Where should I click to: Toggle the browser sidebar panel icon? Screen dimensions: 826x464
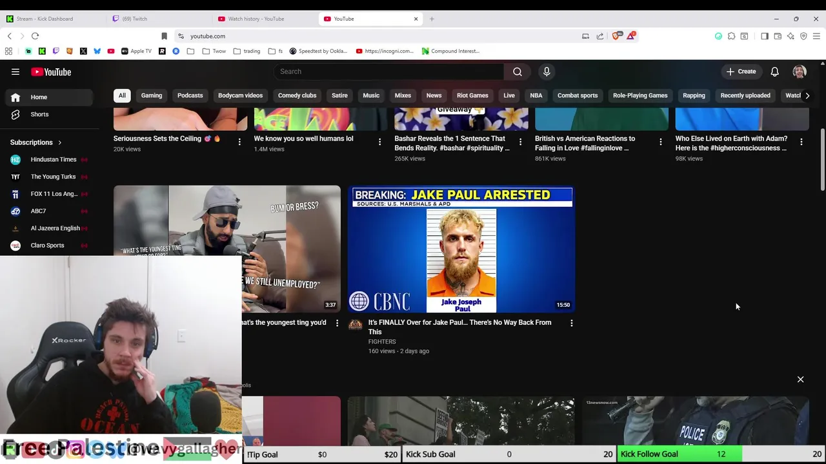(x=765, y=36)
